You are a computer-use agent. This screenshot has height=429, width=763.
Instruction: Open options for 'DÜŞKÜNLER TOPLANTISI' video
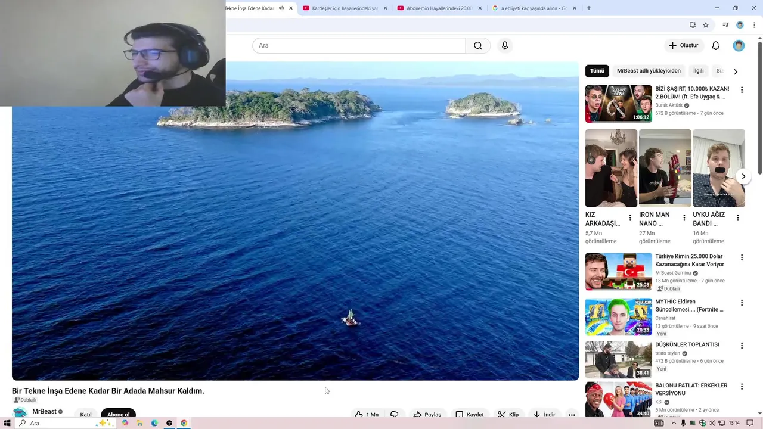click(742, 346)
